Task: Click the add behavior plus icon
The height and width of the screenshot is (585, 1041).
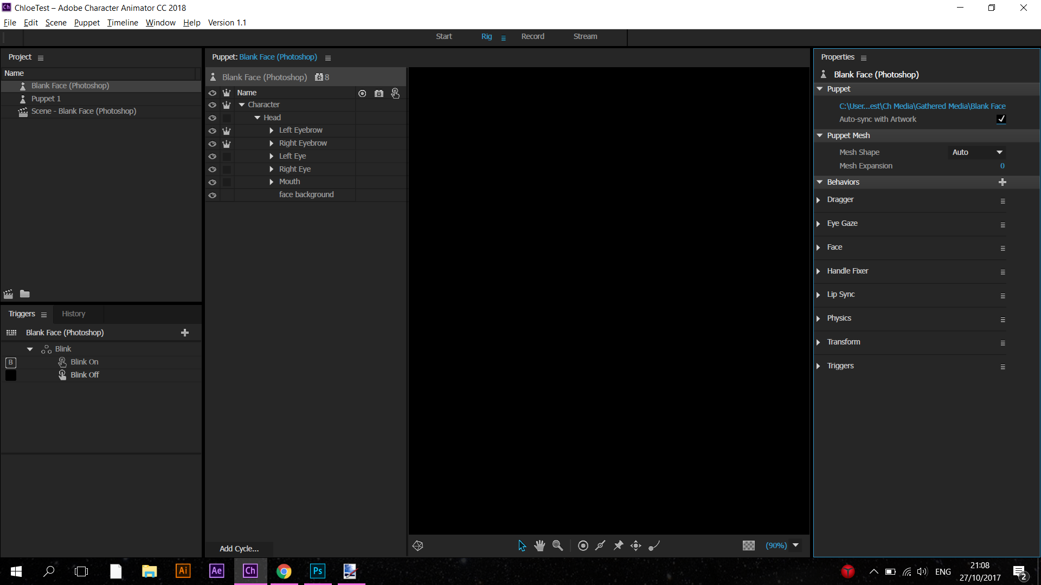Action: (x=1001, y=181)
